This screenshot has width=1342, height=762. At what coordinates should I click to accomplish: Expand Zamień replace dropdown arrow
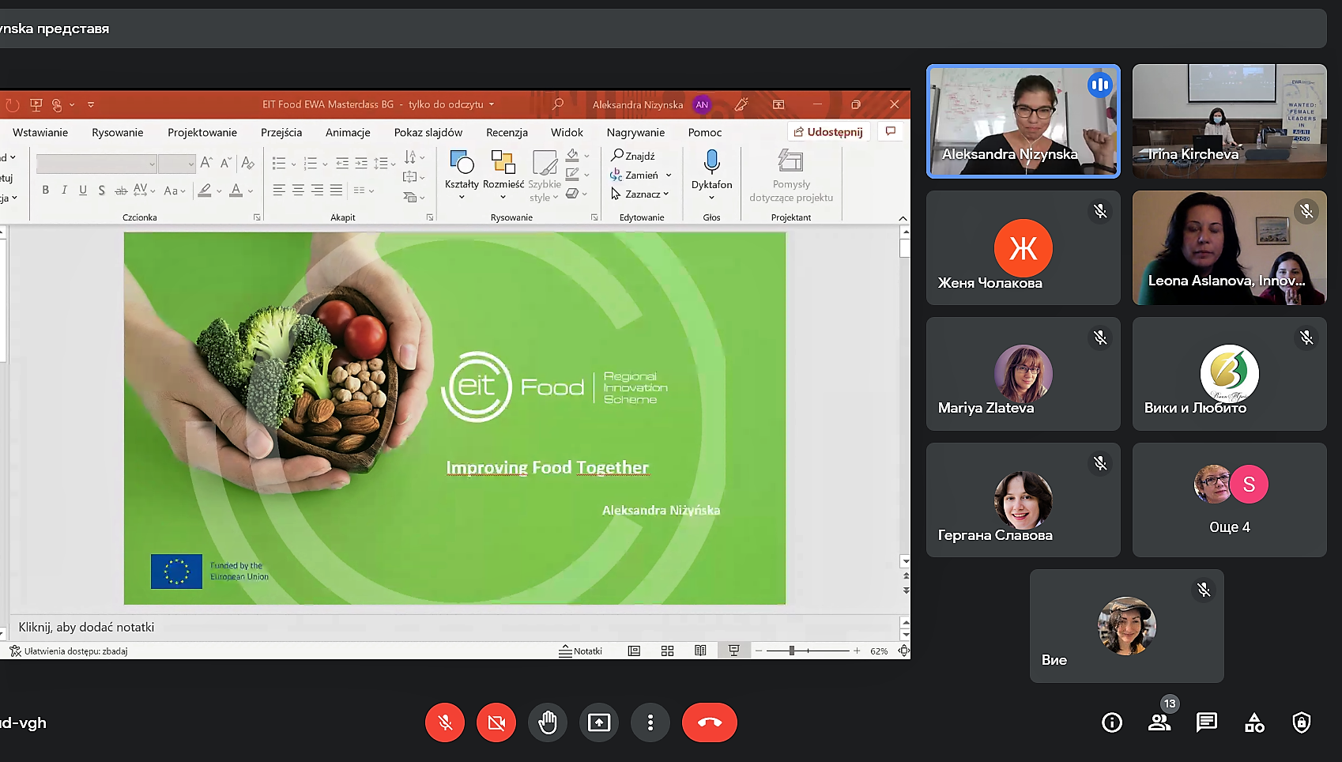click(669, 175)
